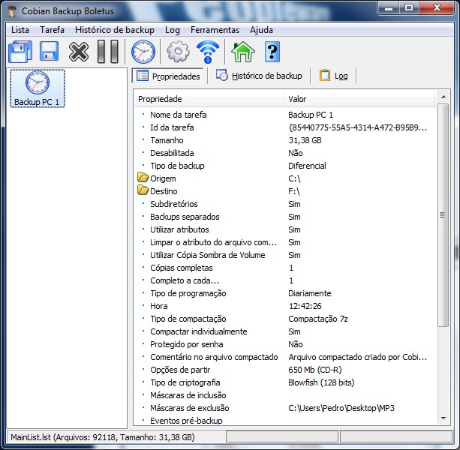Click the Diferencial value
The height and width of the screenshot is (450, 460).
click(x=307, y=166)
